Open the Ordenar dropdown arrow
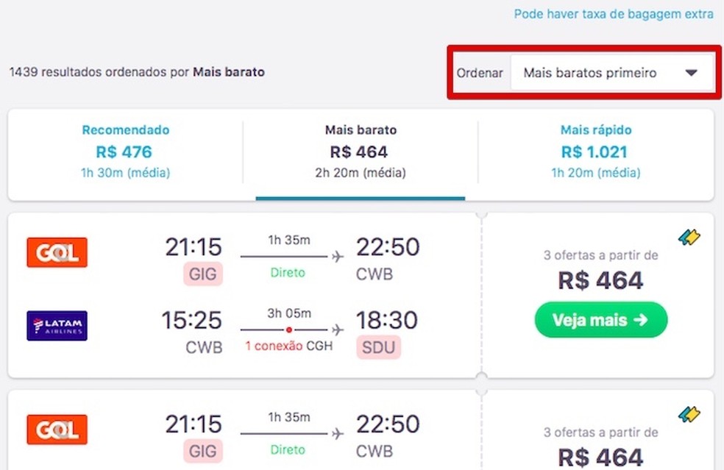The height and width of the screenshot is (470, 724). 691,73
